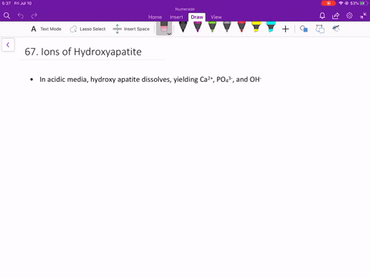This screenshot has width=370, height=278.
Task: Select the eraser tool
Action: click(x=164, y=27)
